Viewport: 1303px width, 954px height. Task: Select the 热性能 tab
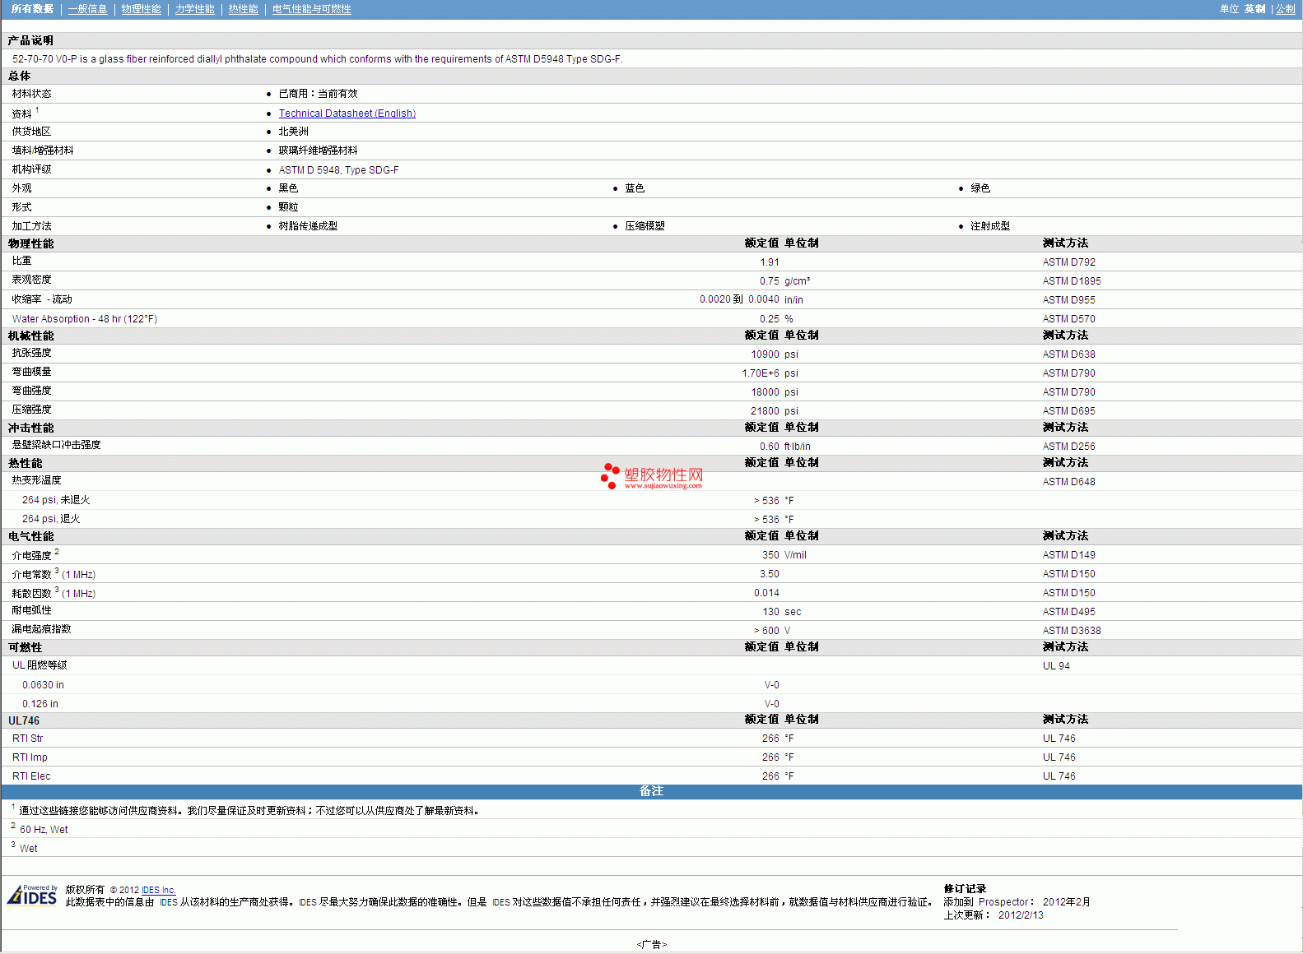[x=243, y=9]
